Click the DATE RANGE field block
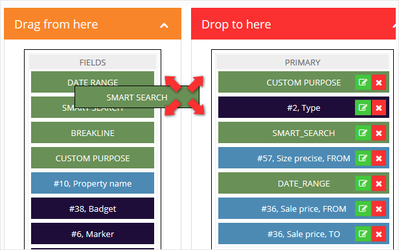This screenshot has width=399, height=250. coord(93,78)
